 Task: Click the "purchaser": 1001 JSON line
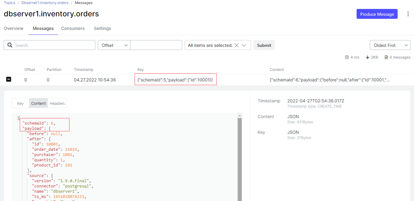click(53, 155)
